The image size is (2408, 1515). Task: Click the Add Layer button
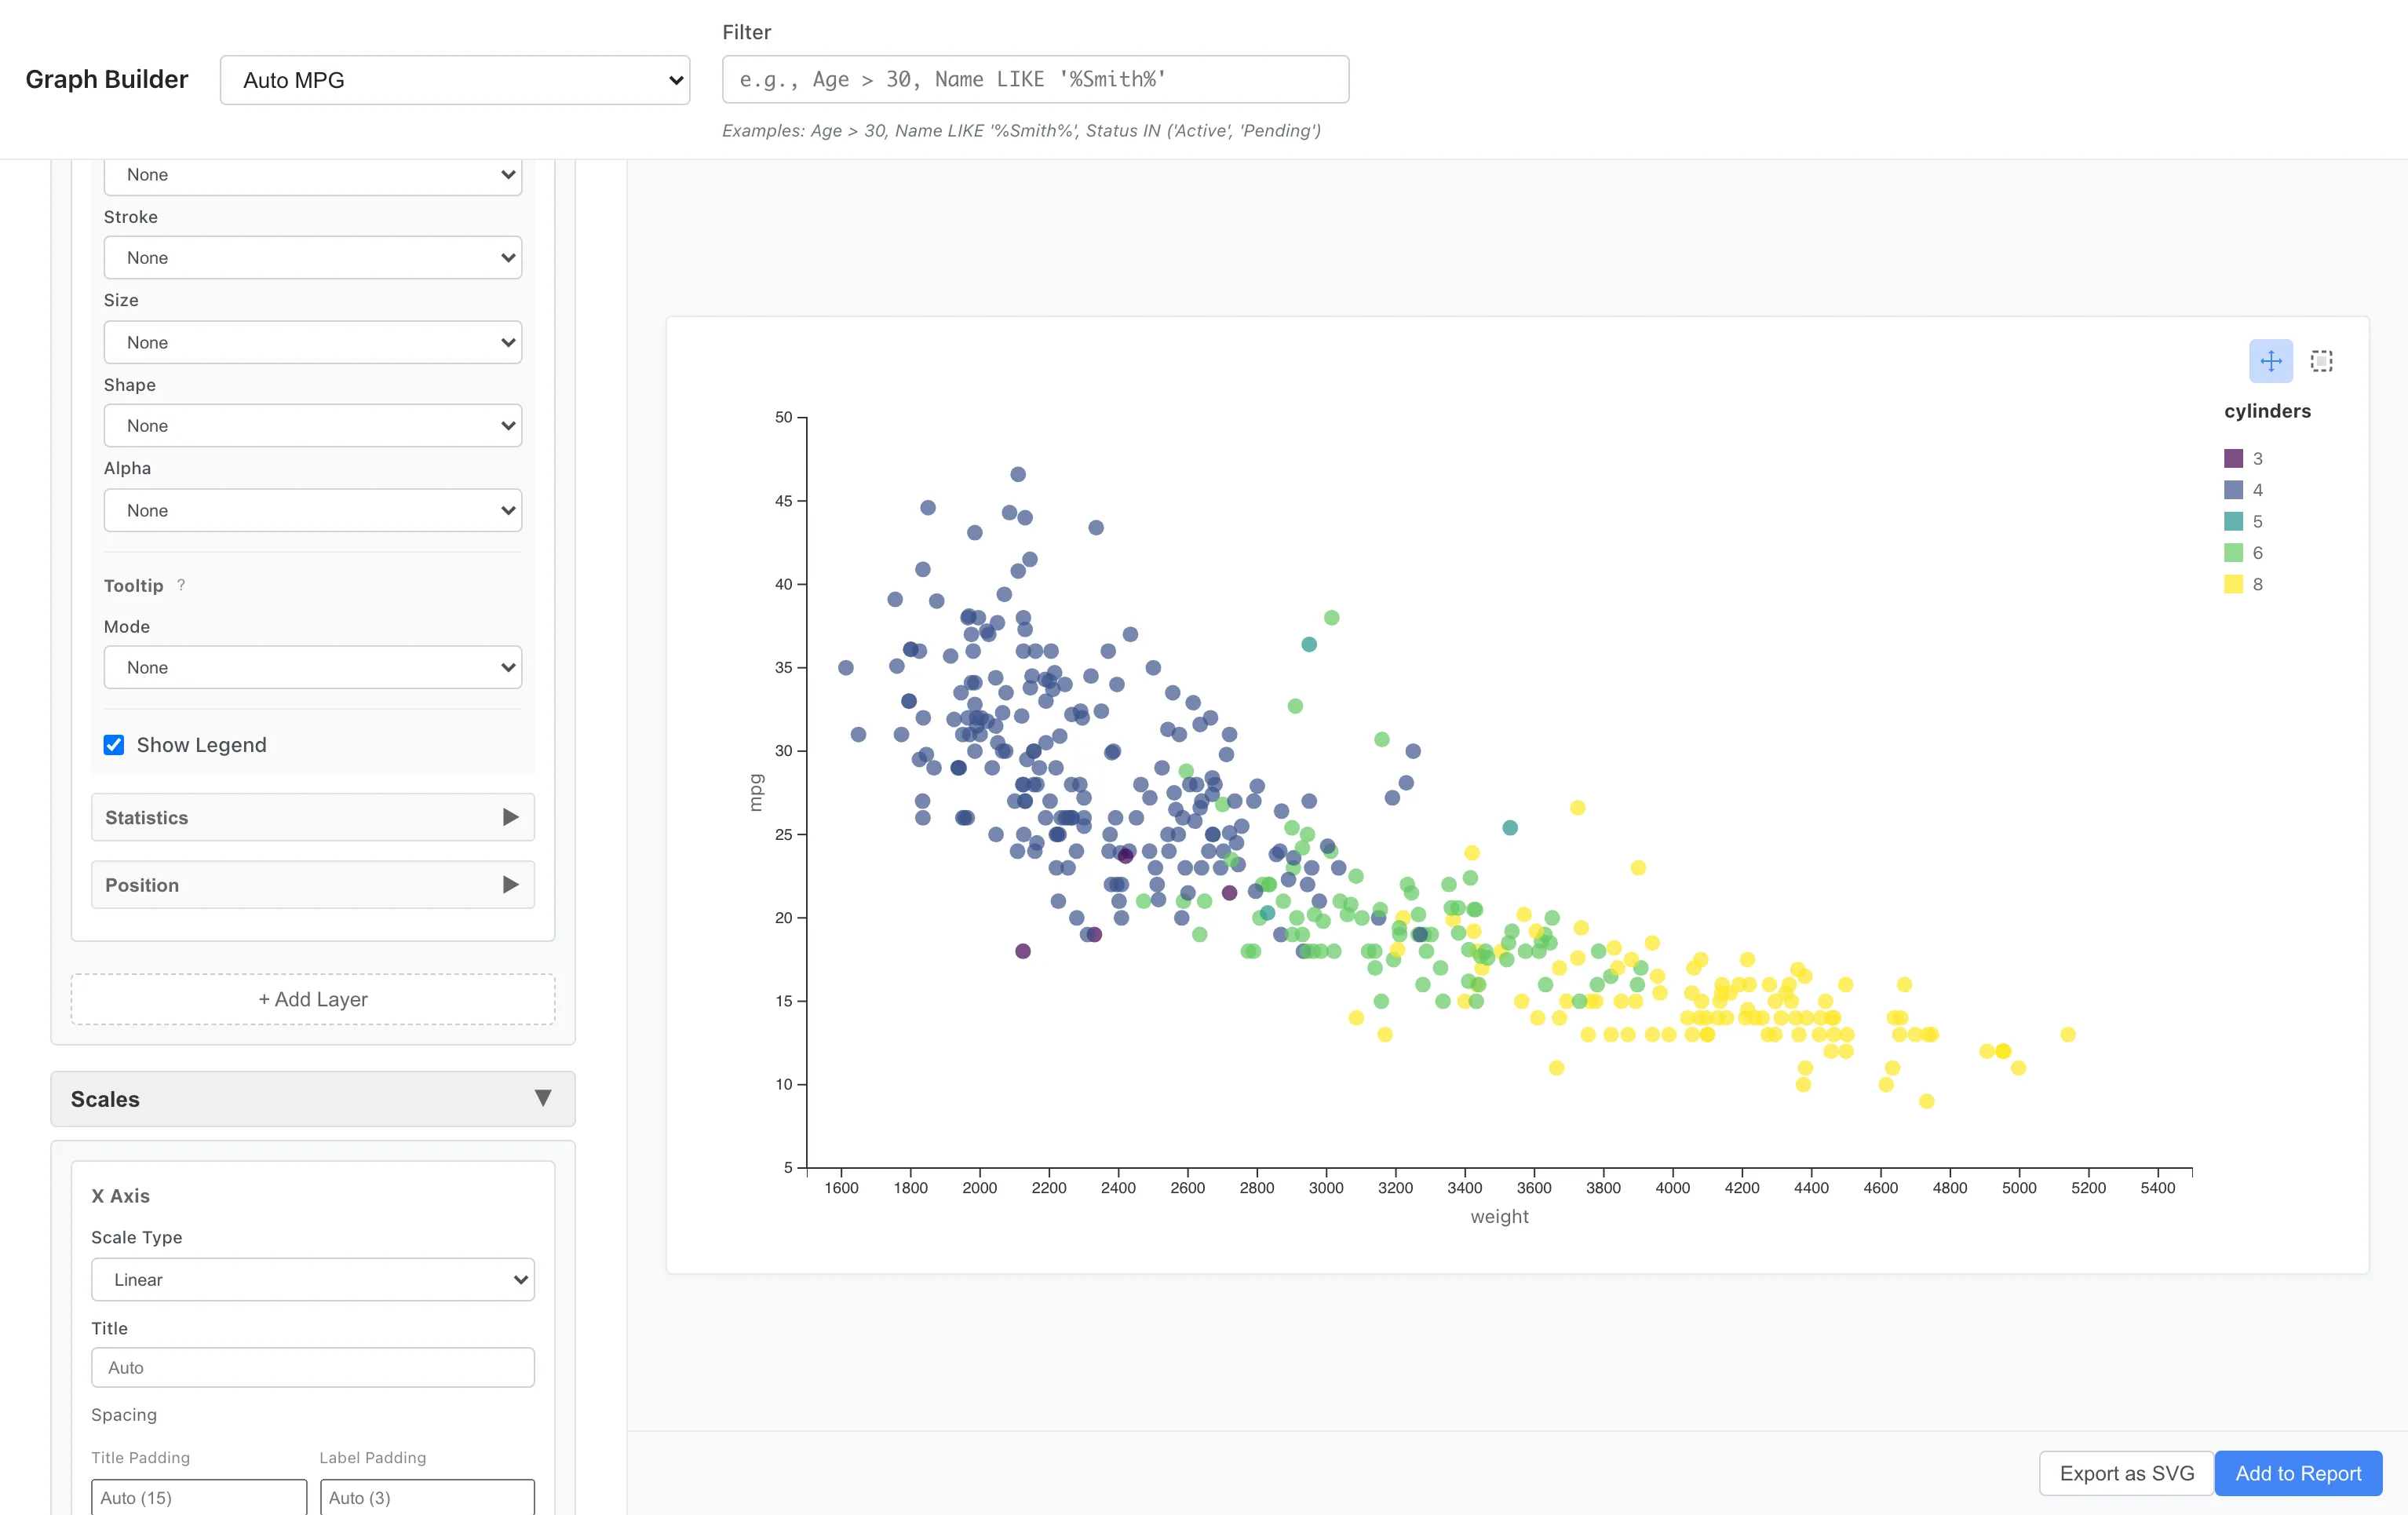[x=313, y=999]
